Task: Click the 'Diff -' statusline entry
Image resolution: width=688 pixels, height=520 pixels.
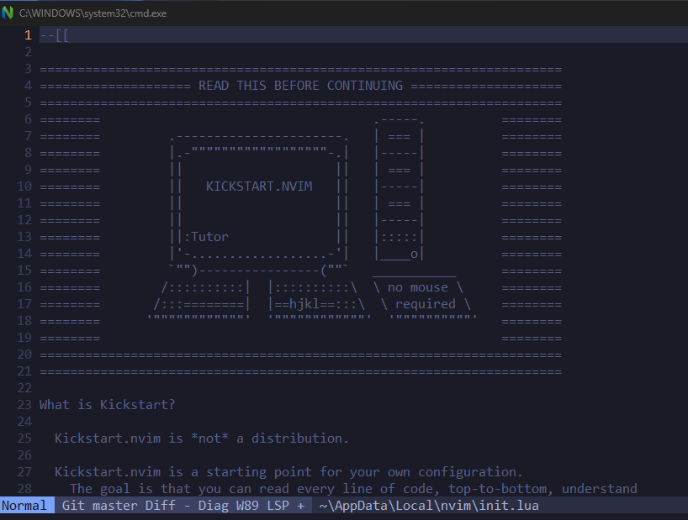Action: 167,506
